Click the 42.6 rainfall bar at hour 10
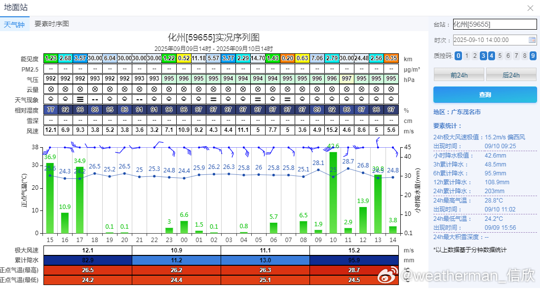 333,193
